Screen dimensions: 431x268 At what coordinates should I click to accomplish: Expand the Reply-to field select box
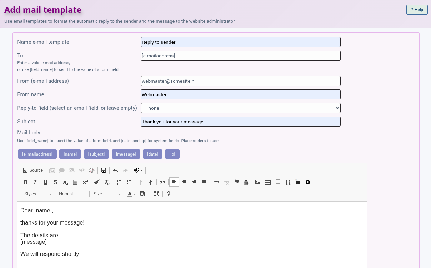241,108
